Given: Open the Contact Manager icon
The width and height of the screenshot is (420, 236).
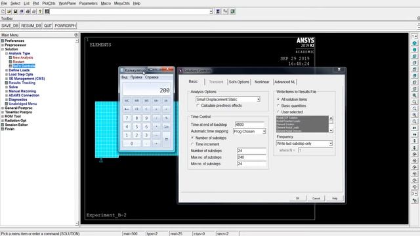Looking at the screenshot, I should 232,12.
